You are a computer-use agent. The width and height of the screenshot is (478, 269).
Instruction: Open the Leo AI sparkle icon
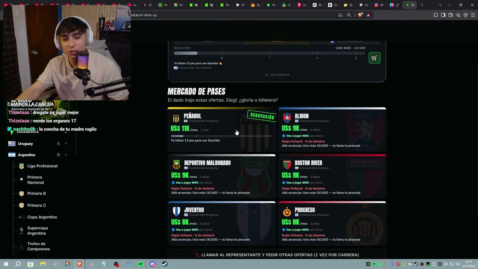click(x=458, y=15)
